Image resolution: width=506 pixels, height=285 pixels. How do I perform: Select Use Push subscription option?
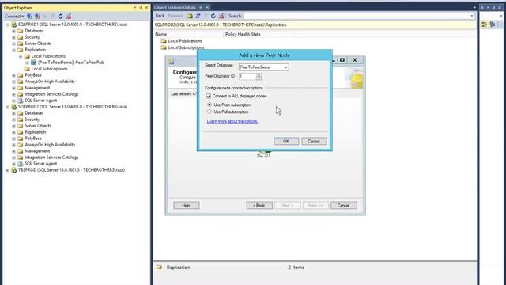pos(210,104)
